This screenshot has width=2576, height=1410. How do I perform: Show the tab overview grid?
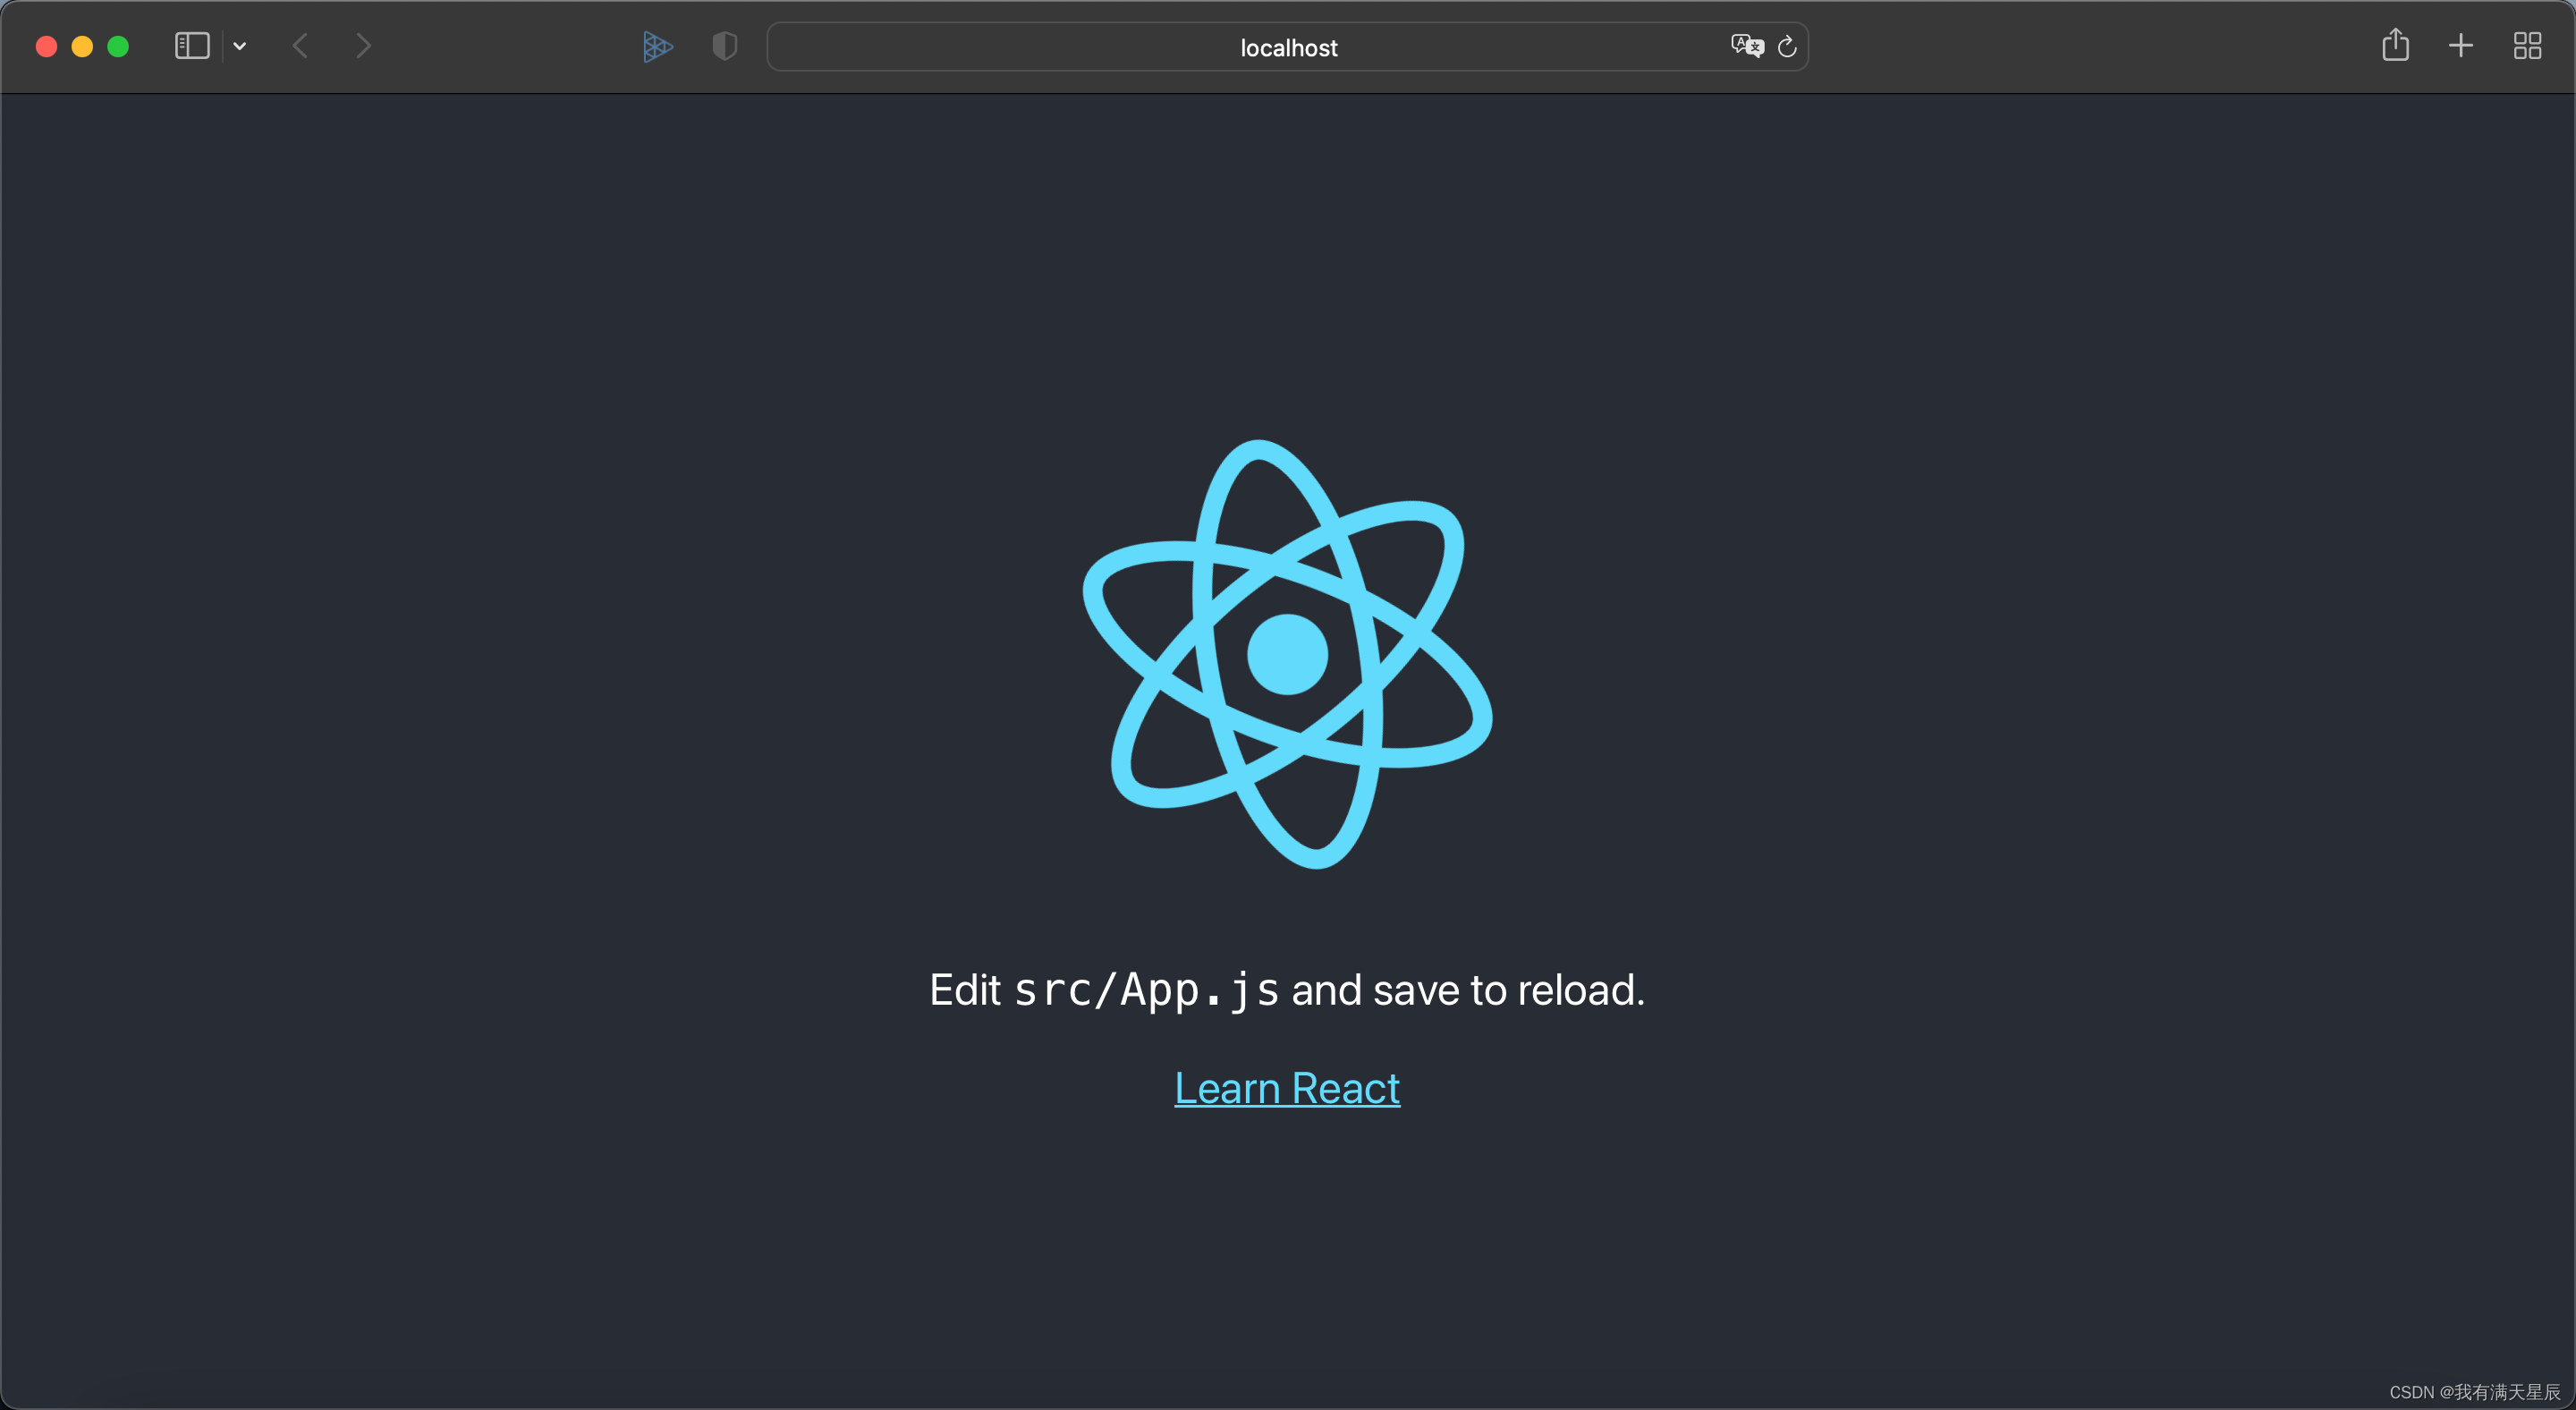click(2527, 46)
